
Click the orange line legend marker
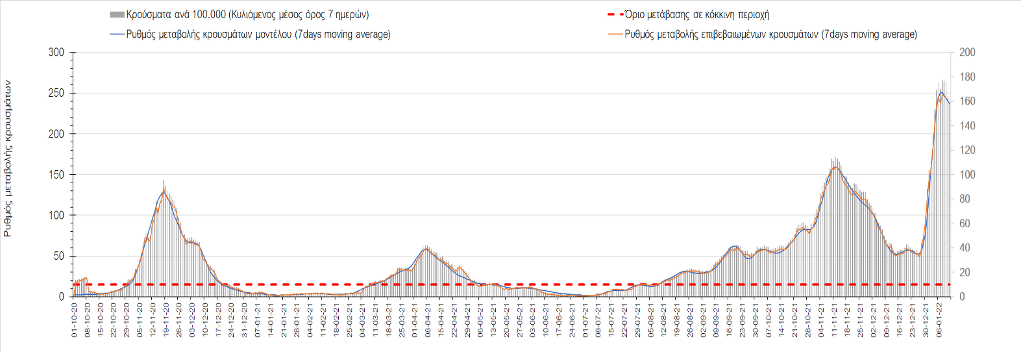point(615,34)
